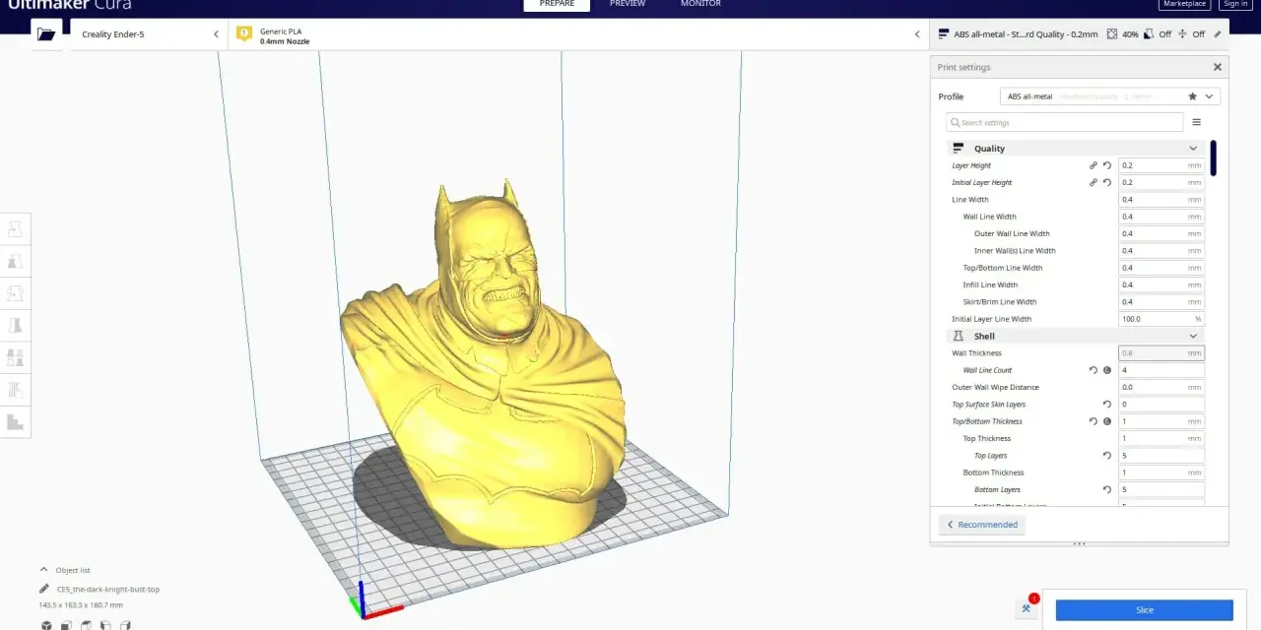
Task: Reset Top/Bottom Thickness value
Action: point(1093,421)
